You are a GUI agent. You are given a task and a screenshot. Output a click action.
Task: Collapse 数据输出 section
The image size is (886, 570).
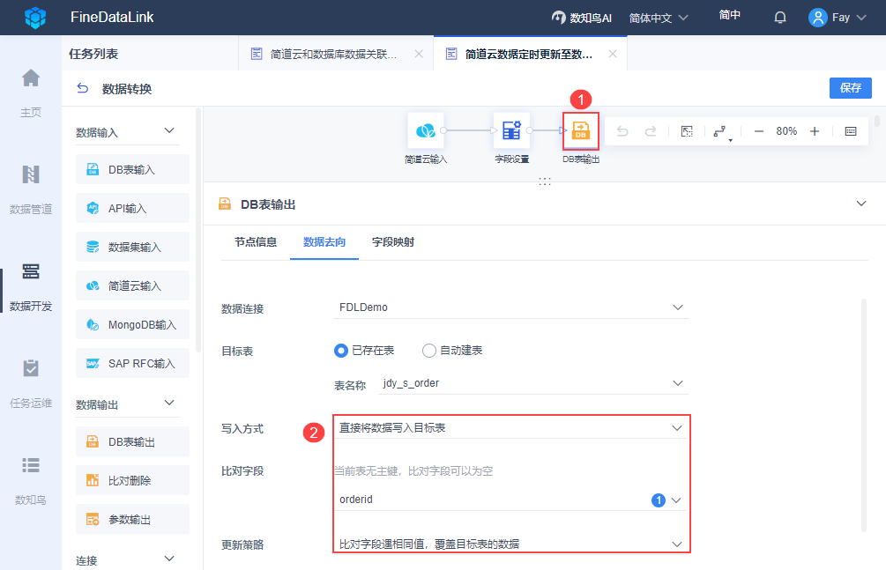click(169, 403)
